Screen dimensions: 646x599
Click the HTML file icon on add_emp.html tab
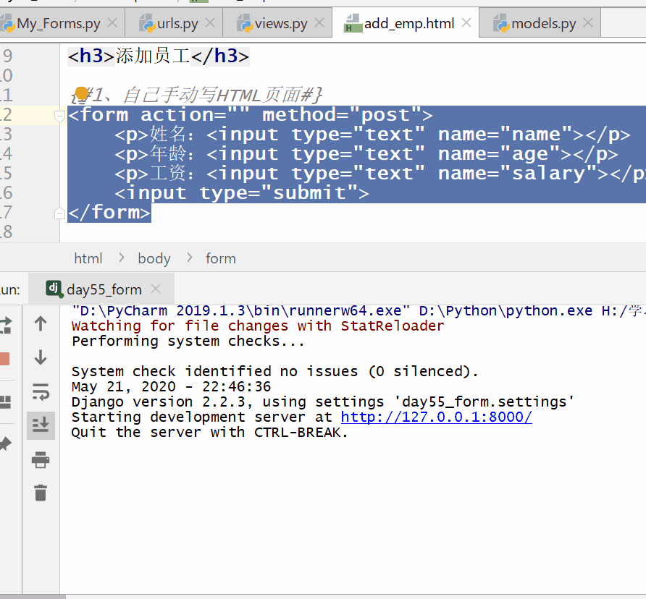pos(353,23)
